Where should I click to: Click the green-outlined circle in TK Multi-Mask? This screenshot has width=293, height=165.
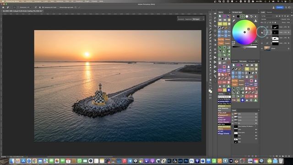pos(242,16)
